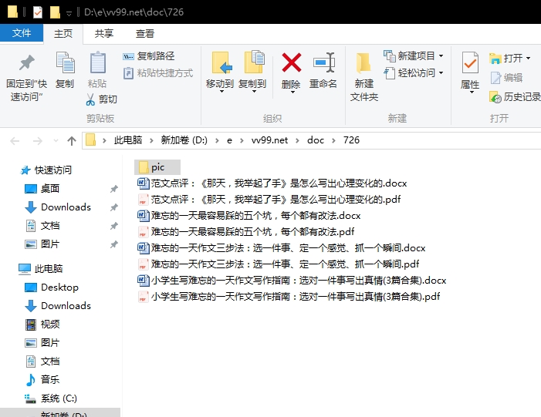Click vv99.net in the address breadcrumb

[269, 140]
